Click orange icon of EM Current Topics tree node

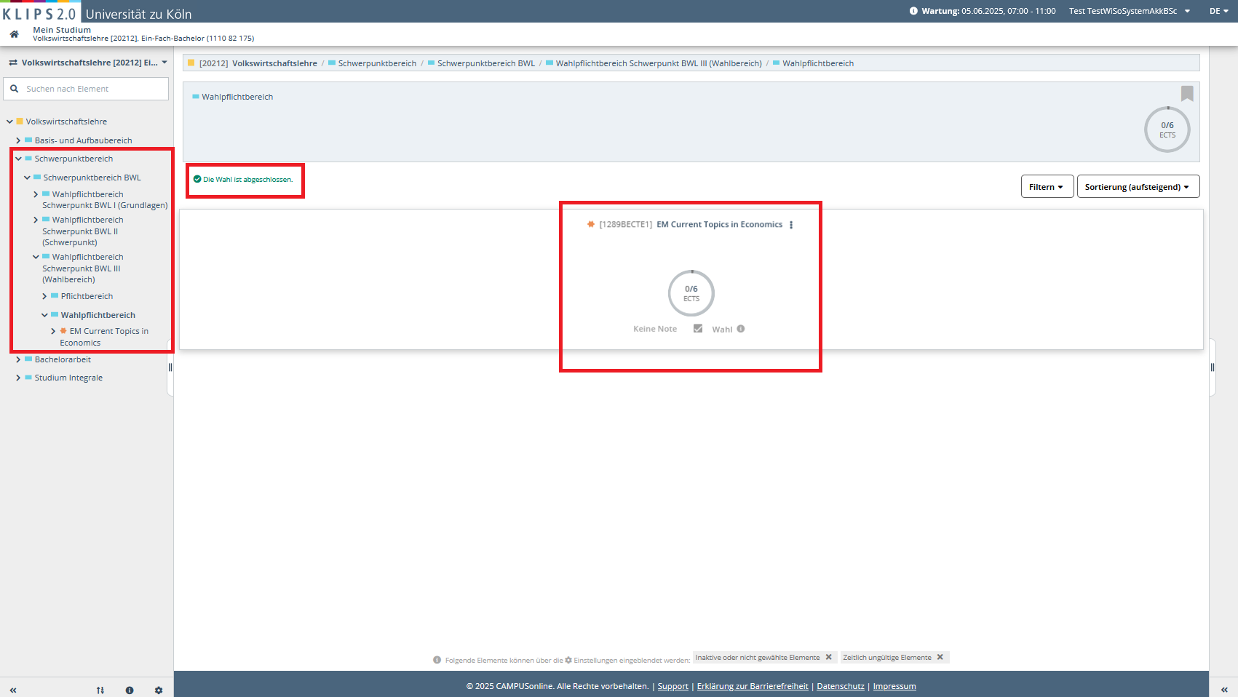[x=63, y=331]
